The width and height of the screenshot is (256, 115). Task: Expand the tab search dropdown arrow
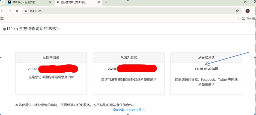pyautogui.click(x=2, y=2)
